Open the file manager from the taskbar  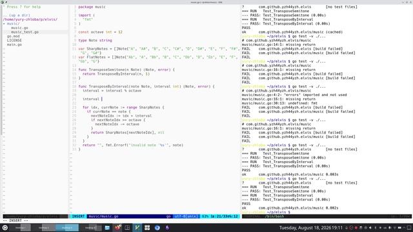[107, 227]
